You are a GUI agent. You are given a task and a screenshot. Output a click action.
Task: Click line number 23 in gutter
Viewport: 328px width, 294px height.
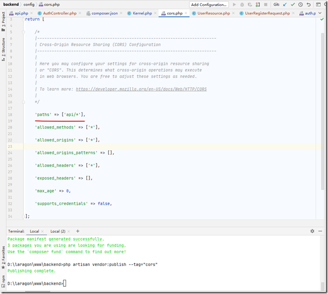point(10,146)
